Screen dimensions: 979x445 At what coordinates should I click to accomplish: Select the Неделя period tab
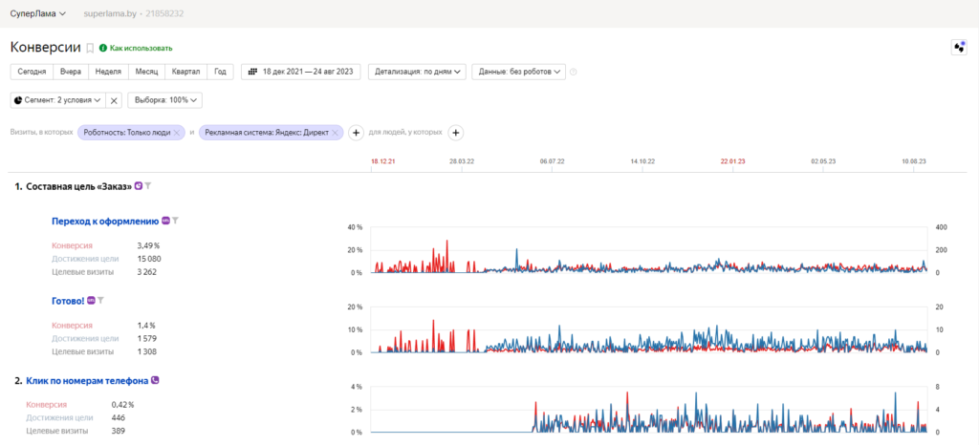(108, 72)
